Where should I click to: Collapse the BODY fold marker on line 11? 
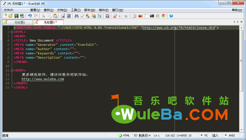12,71
